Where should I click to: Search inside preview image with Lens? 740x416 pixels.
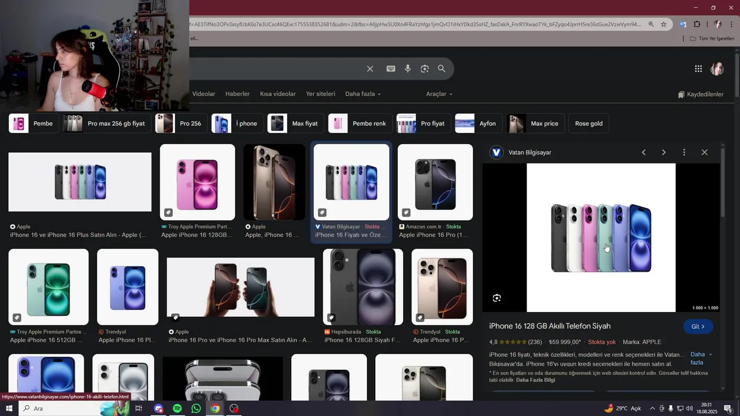pos(497,298)
